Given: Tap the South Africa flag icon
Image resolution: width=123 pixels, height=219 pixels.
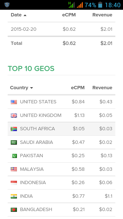Looking at the screenshot, I should 14,129.
